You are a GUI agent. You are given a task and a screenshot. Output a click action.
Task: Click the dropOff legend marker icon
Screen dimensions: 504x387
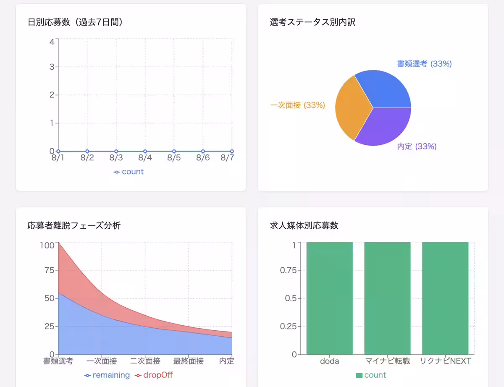click(139, 375)
